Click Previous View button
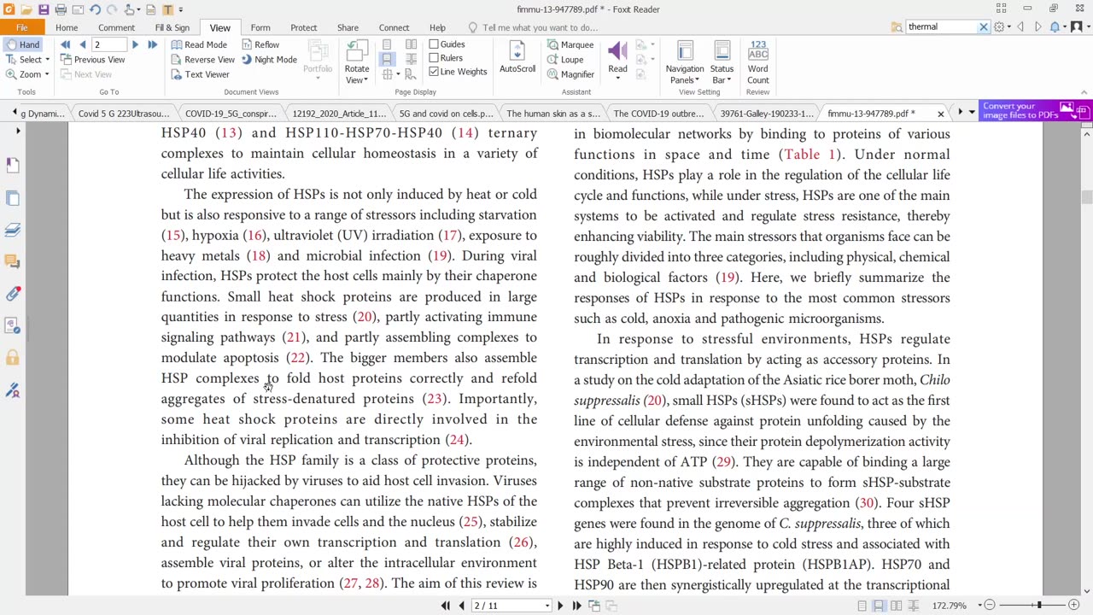 (92, 60)
